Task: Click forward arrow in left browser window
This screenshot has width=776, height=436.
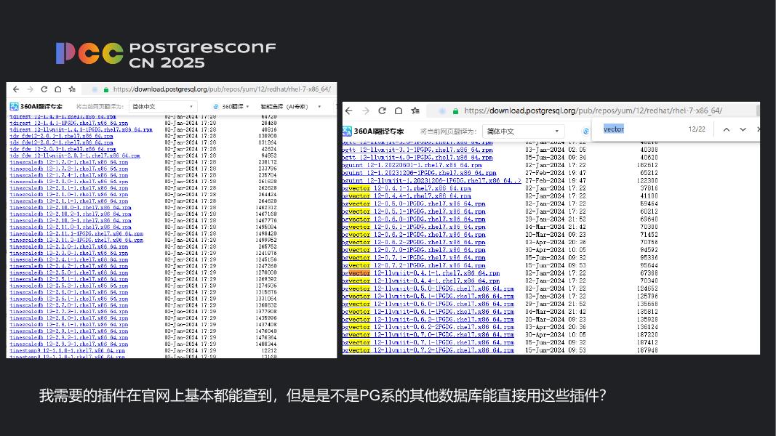Action: (31, 89)
